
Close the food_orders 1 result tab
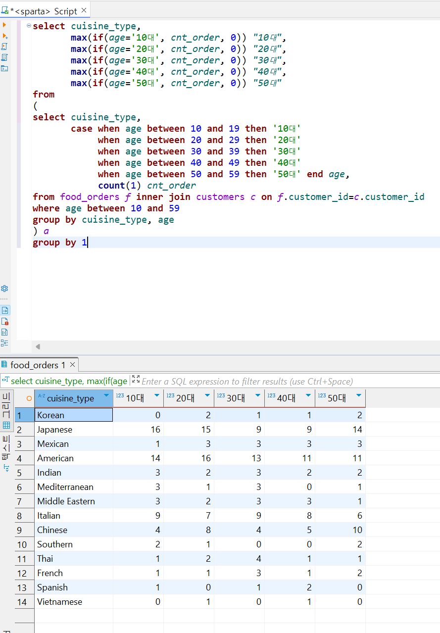[72, 365]
